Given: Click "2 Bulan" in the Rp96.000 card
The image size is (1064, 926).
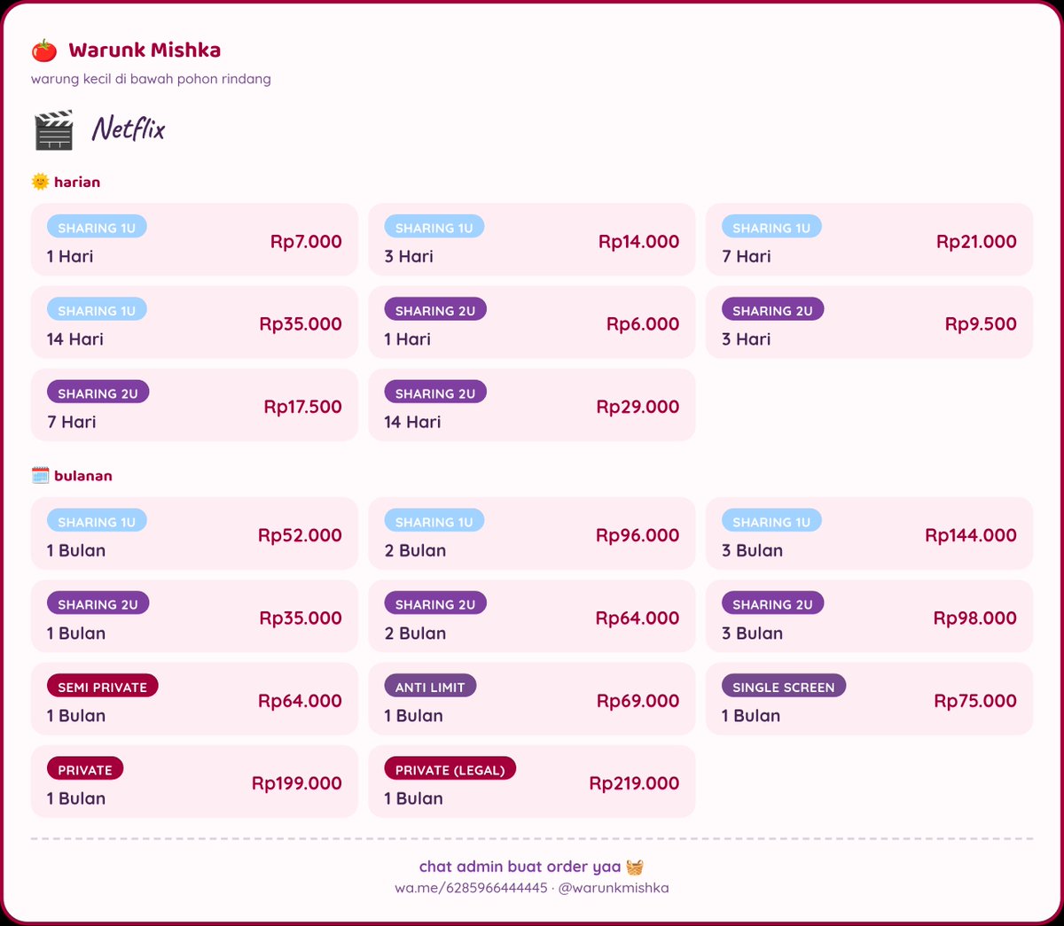Looking at the screenshot, I should [415, 550].
